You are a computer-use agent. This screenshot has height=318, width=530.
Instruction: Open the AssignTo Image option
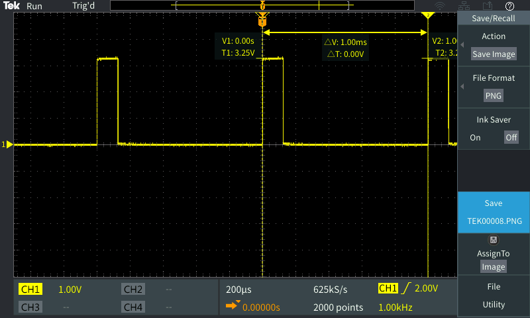click(493, 266)
